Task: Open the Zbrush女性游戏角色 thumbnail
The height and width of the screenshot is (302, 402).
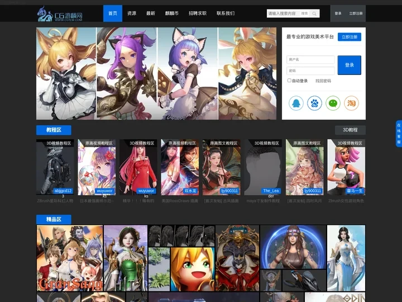Action: tap(346, 167)
